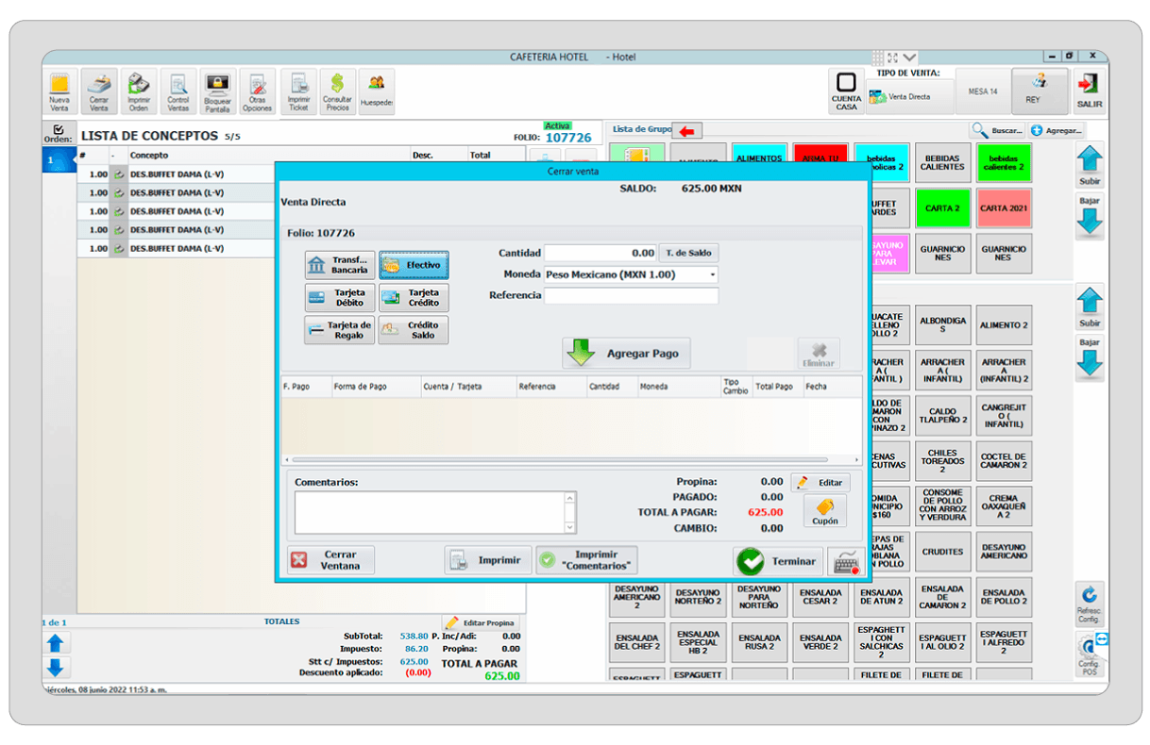
Task: Switch to the BEBIDAS CALIENTES group
Action: tap(943, 162)
